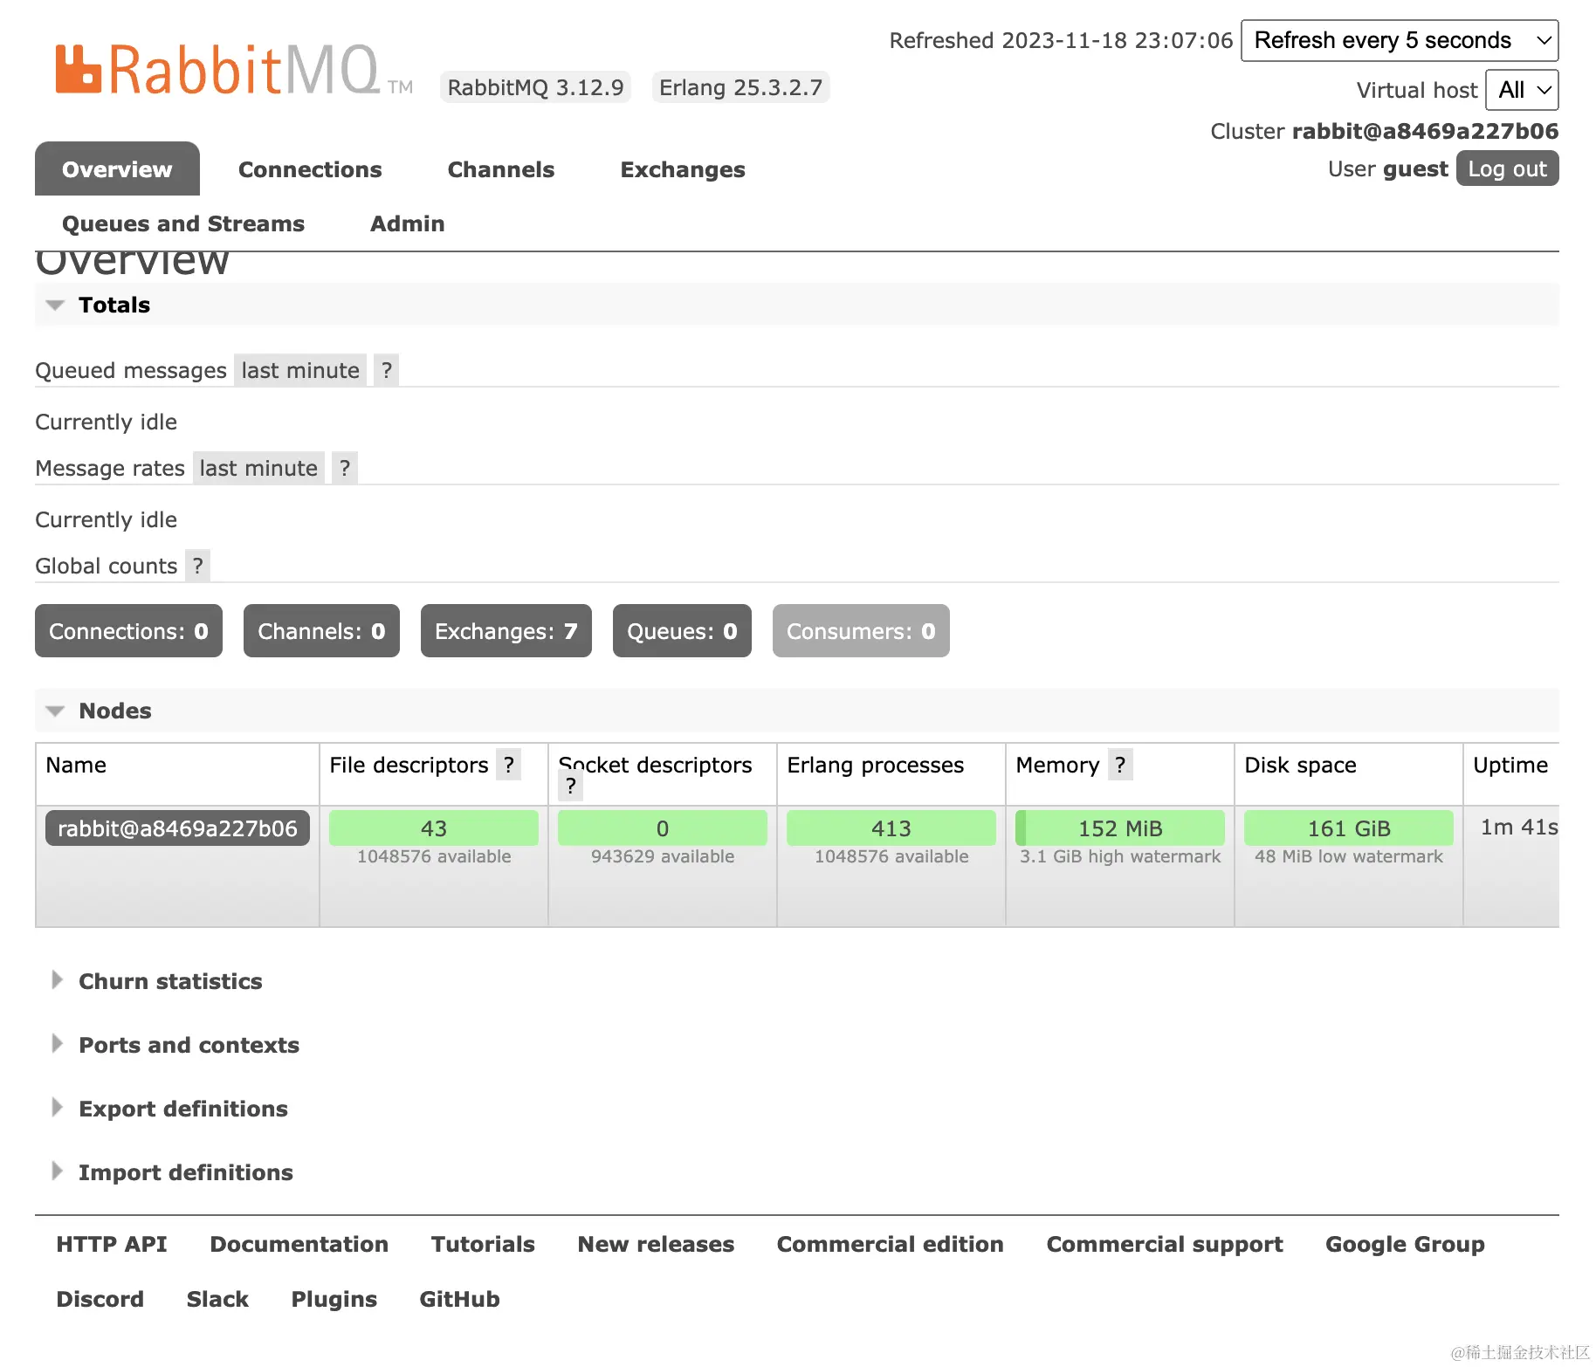Expand the Churn statistics section

[170, 981]
